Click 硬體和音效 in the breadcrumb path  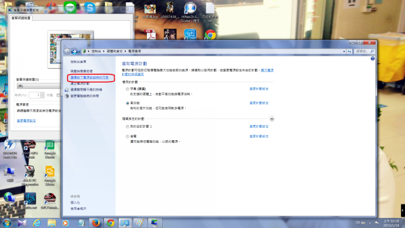(x=114, y=51)
